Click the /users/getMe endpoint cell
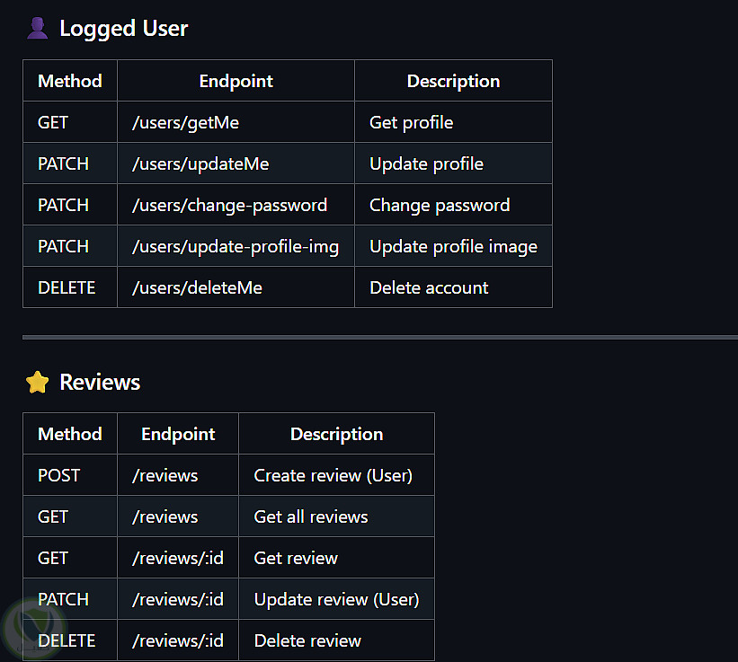738x662 pixels. 185,122
